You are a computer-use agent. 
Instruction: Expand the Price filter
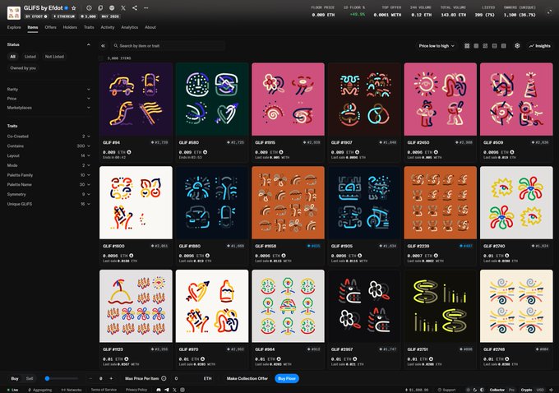pos(49,99)
